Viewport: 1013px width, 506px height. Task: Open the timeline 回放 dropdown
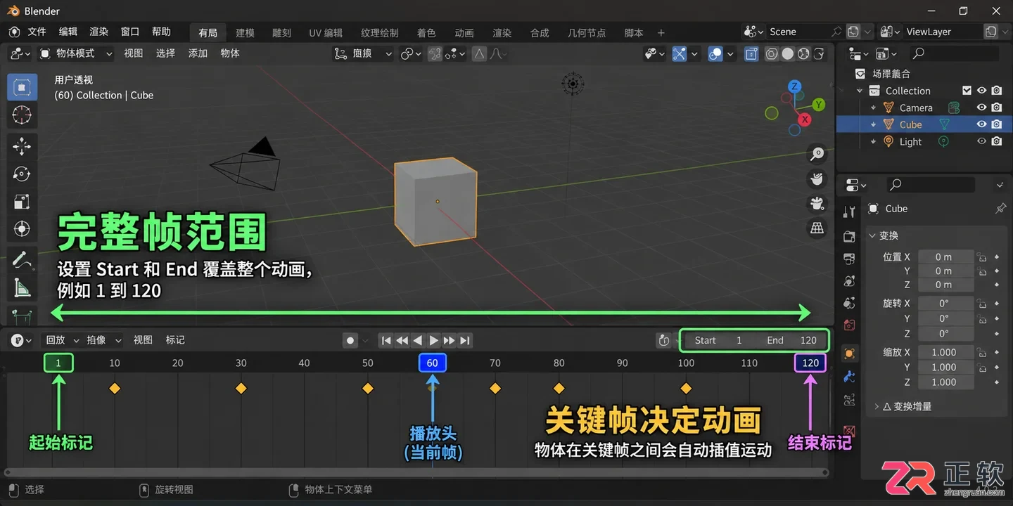point(63,340)
